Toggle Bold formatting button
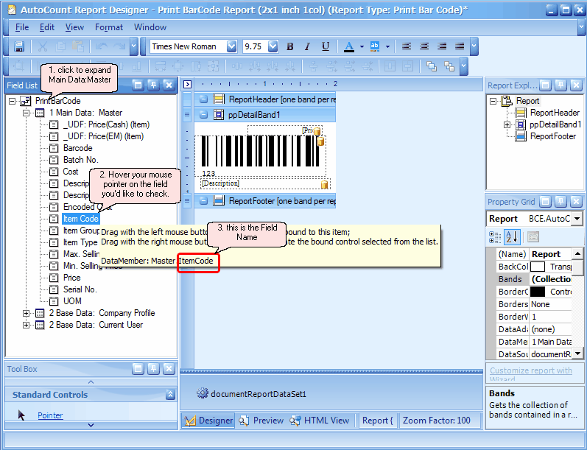Screen dimensions: 587x450 coord(289,46)
